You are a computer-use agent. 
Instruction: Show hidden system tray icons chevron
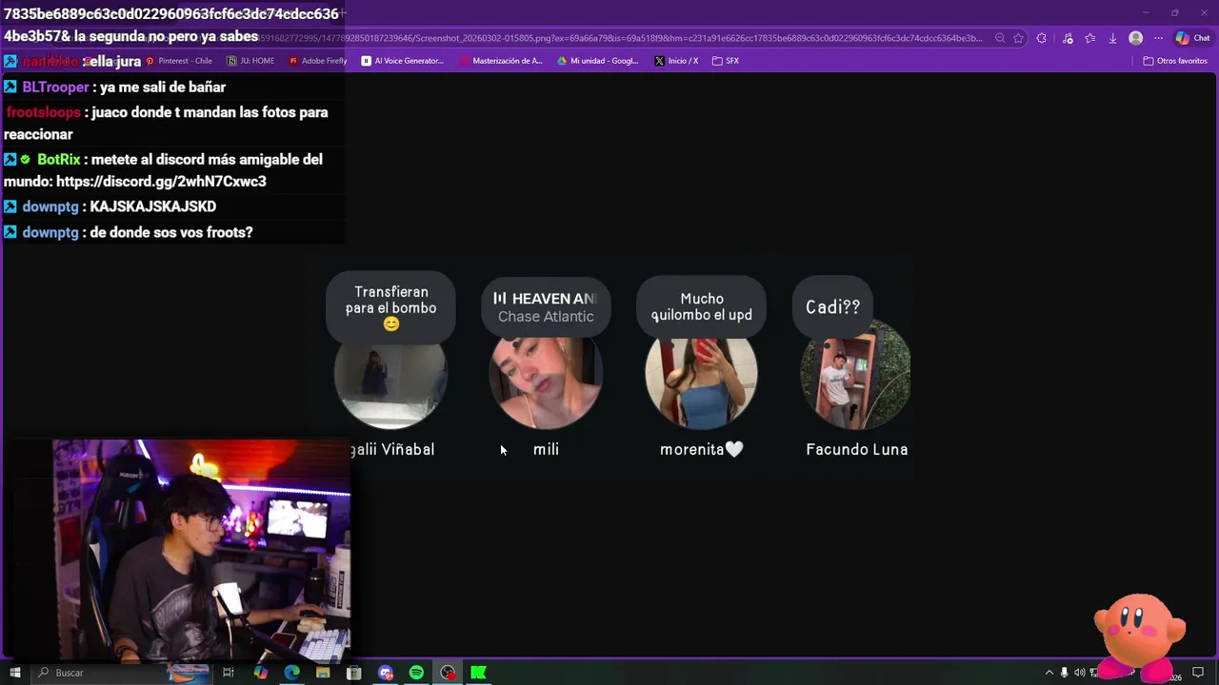[1049, 673]
